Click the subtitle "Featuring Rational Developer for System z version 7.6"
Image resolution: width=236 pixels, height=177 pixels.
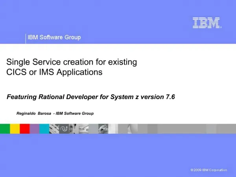coord(91,97)
